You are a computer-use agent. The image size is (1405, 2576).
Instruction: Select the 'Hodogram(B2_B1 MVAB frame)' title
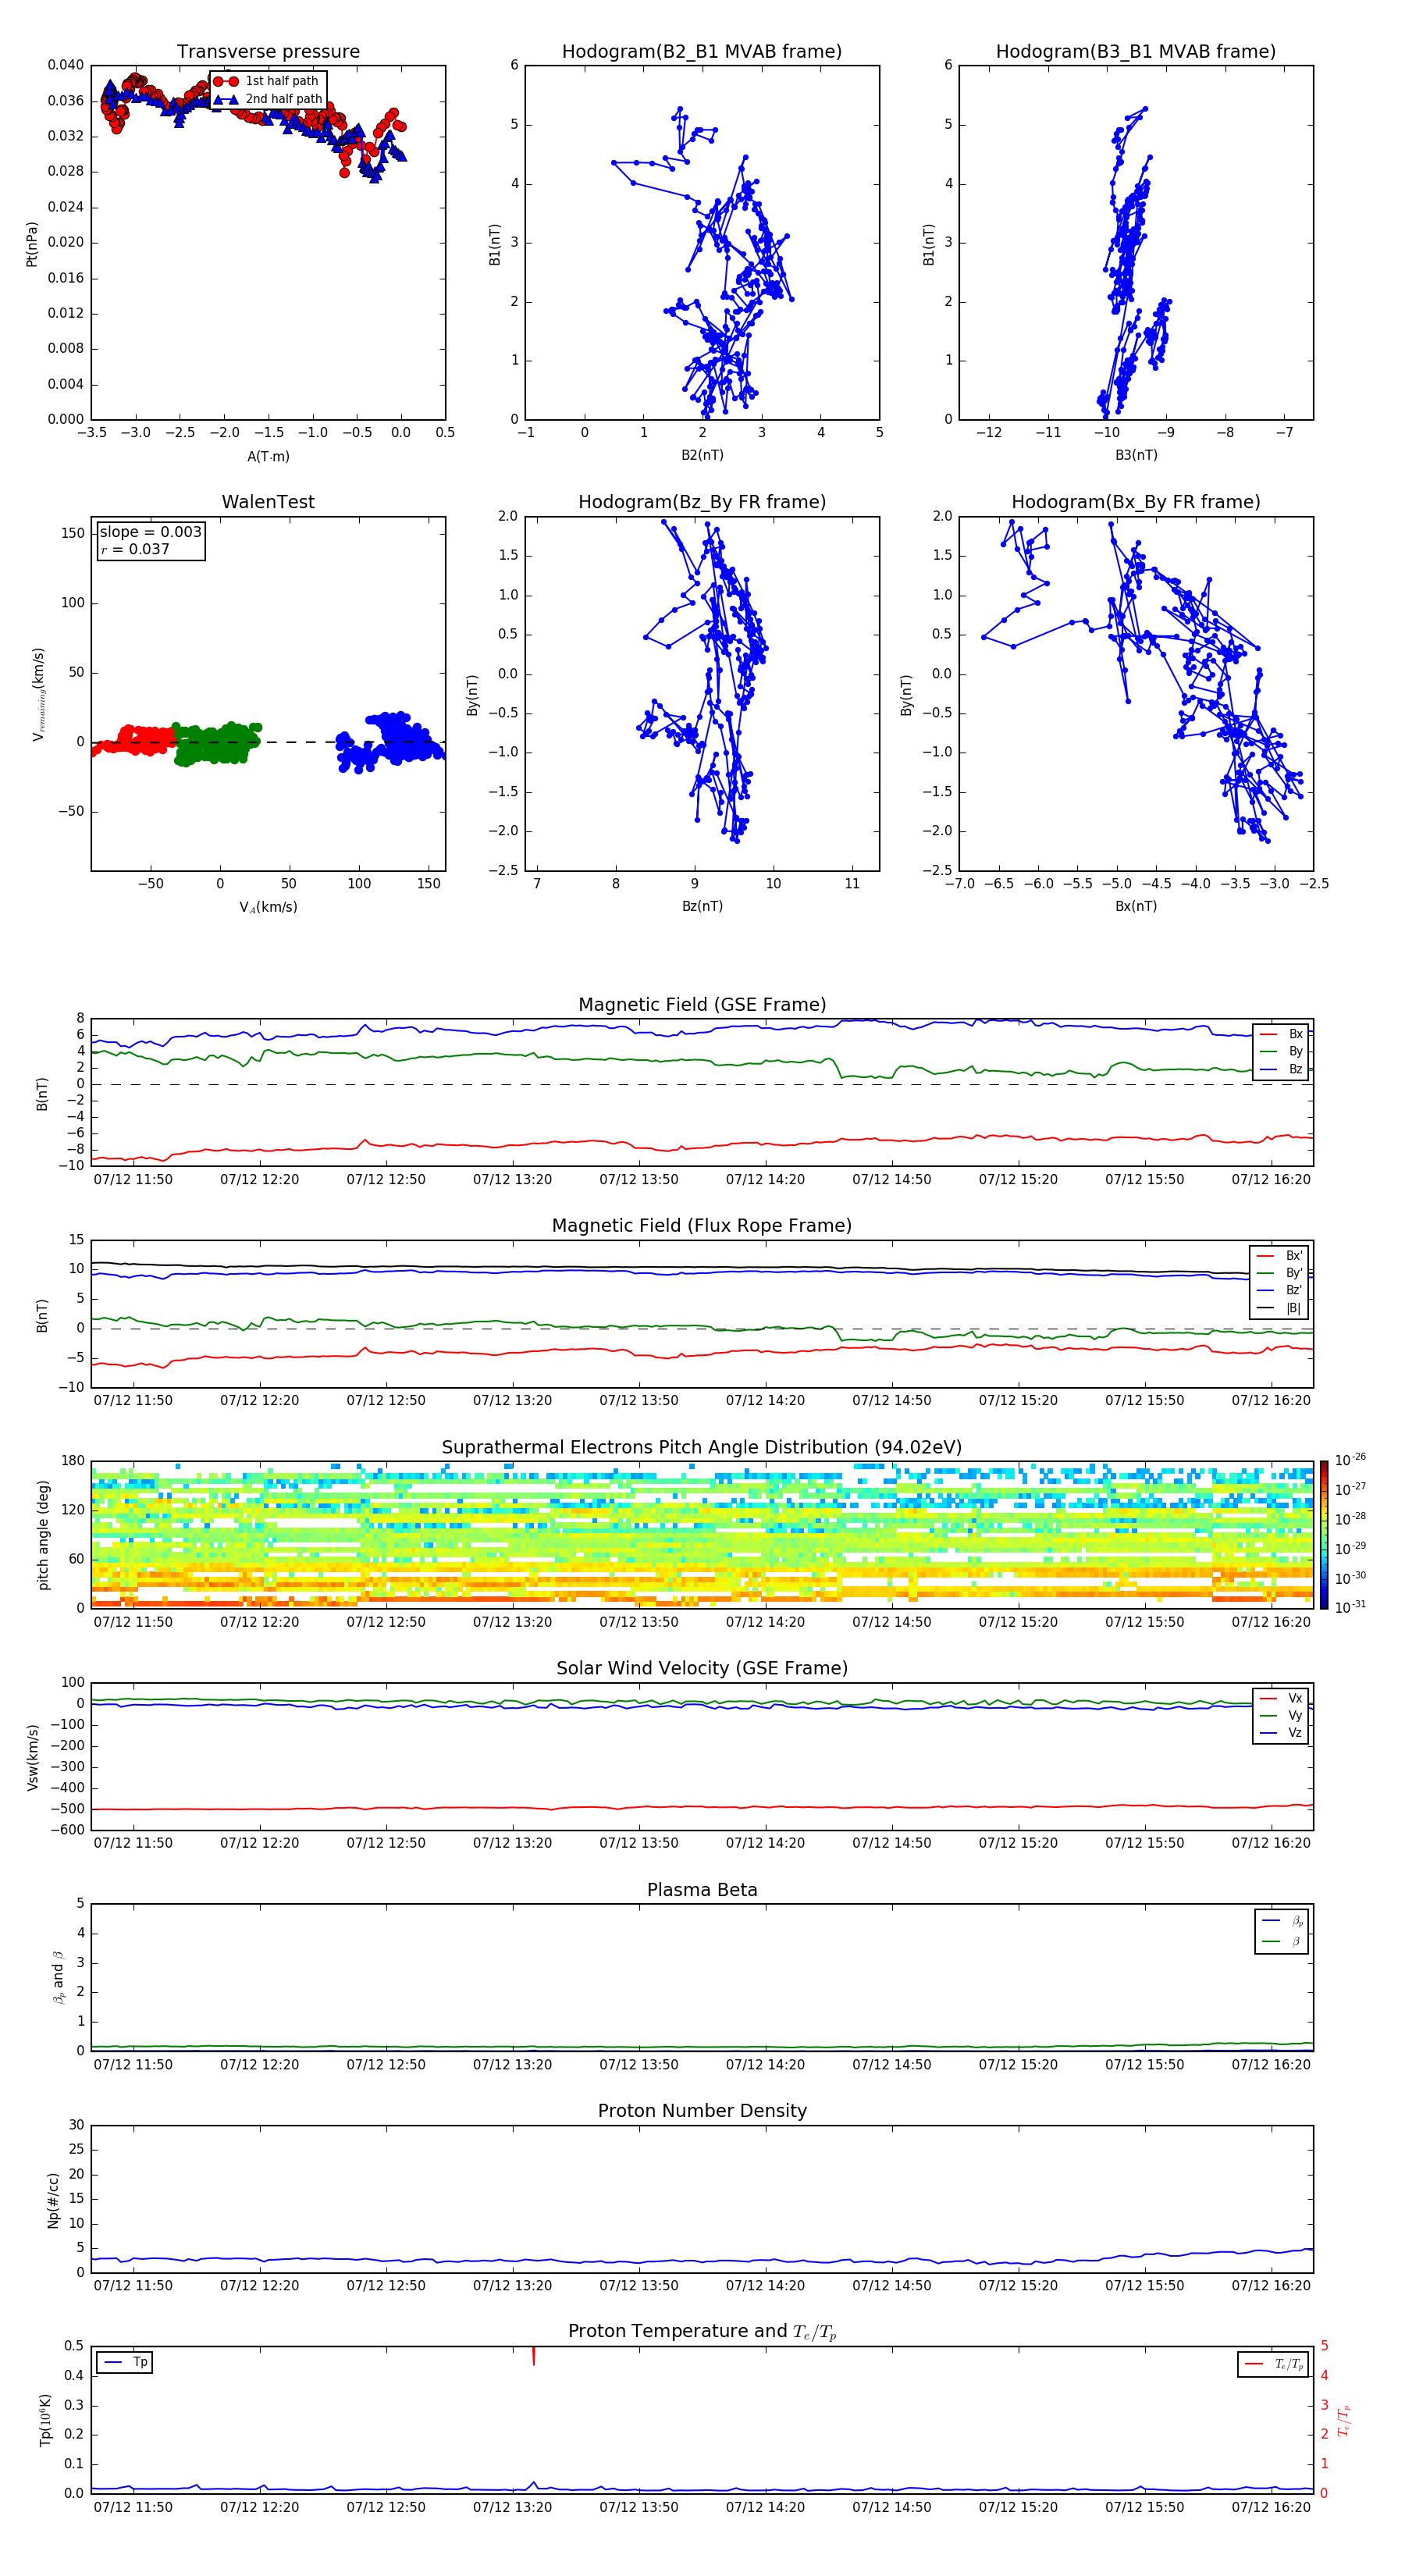(x=702, y=52)
